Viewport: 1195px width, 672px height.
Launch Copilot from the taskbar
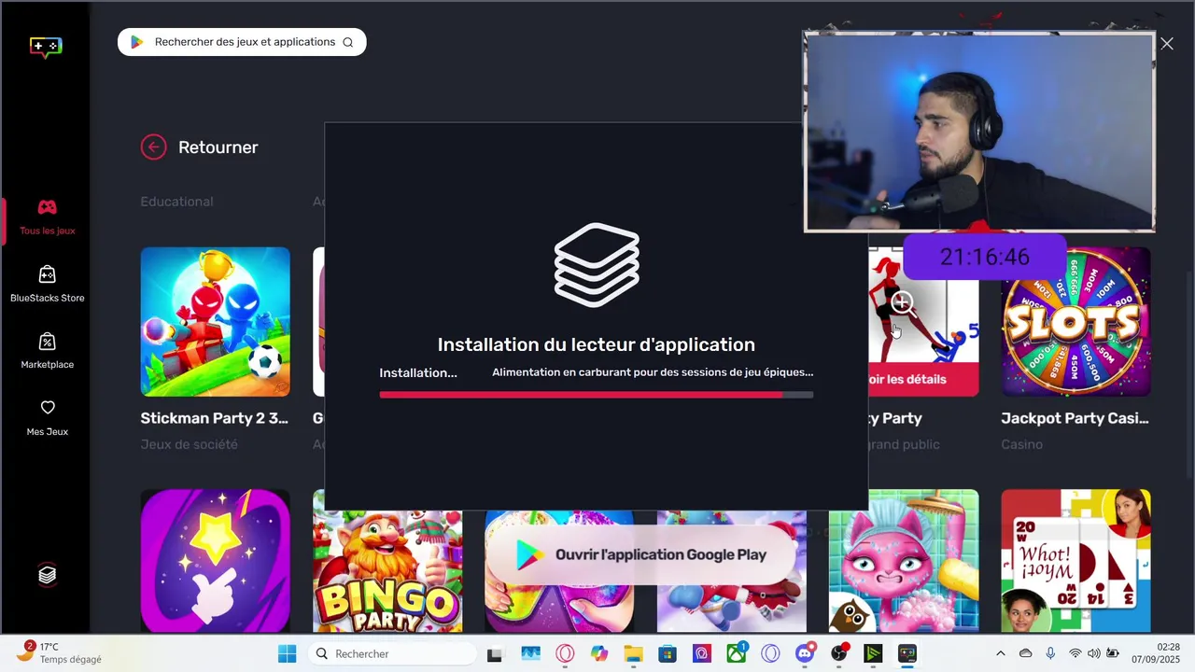click(599, 654)
